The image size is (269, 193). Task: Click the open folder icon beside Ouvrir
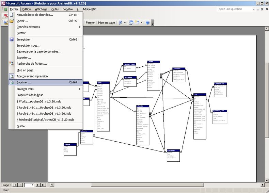12,21
